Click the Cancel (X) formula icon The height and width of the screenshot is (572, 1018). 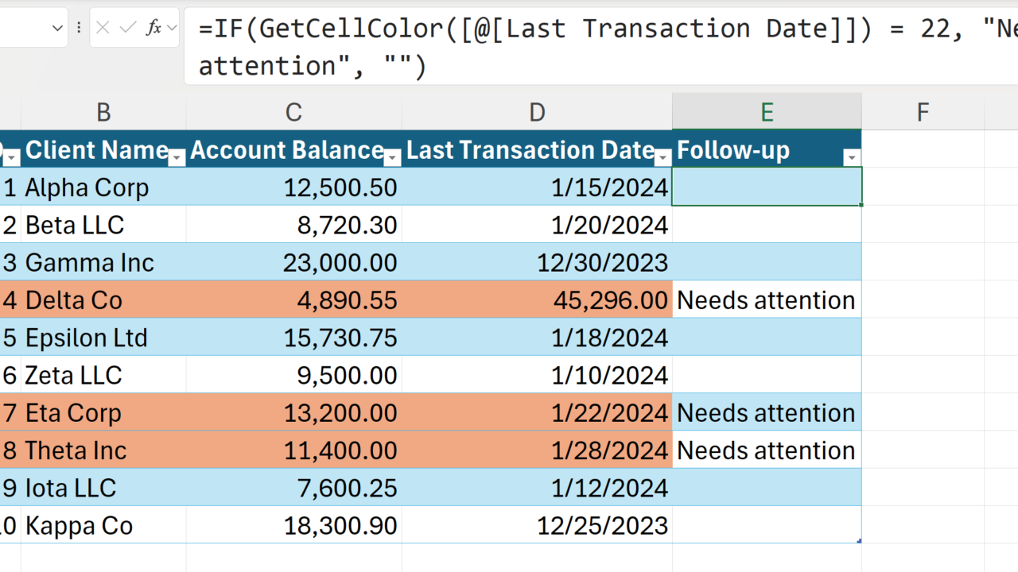[103, 28]
